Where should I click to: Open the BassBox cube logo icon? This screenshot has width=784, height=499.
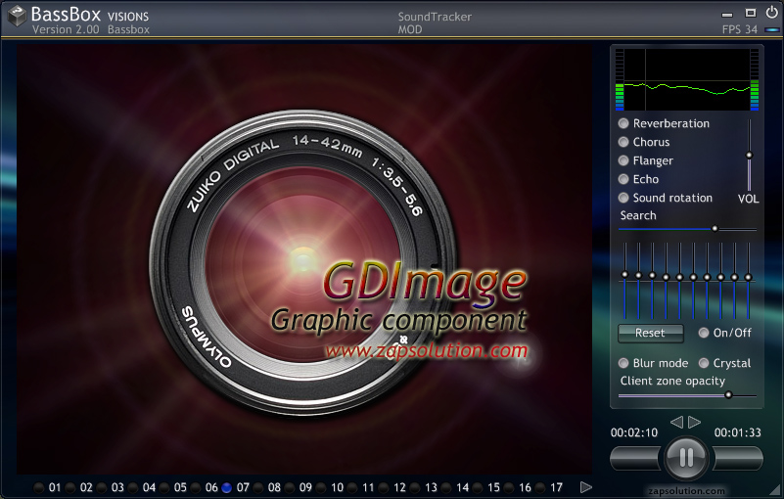pyautogui.click(x=18, y=16)
